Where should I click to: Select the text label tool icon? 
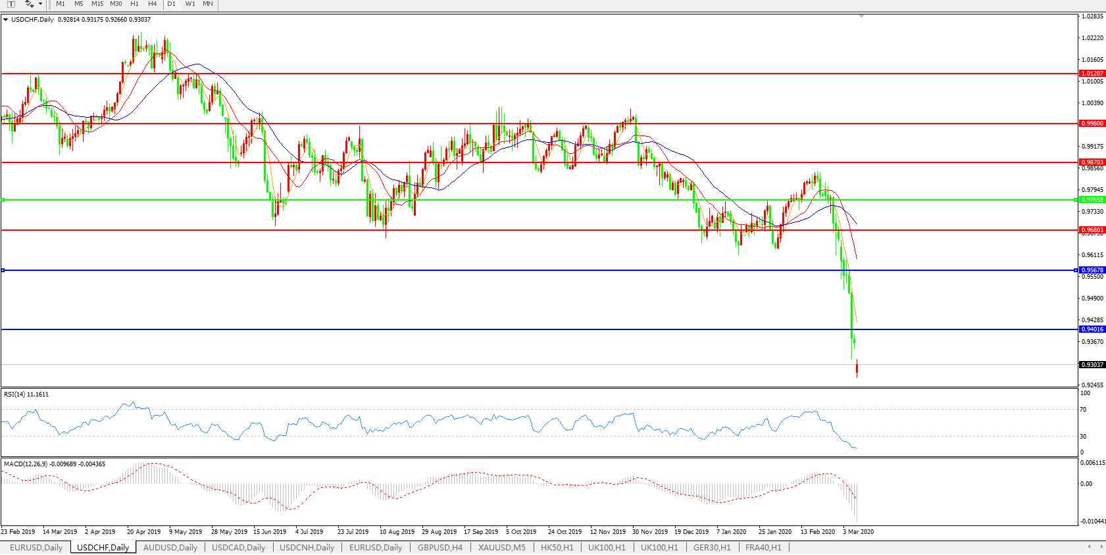tap(11, 4)
